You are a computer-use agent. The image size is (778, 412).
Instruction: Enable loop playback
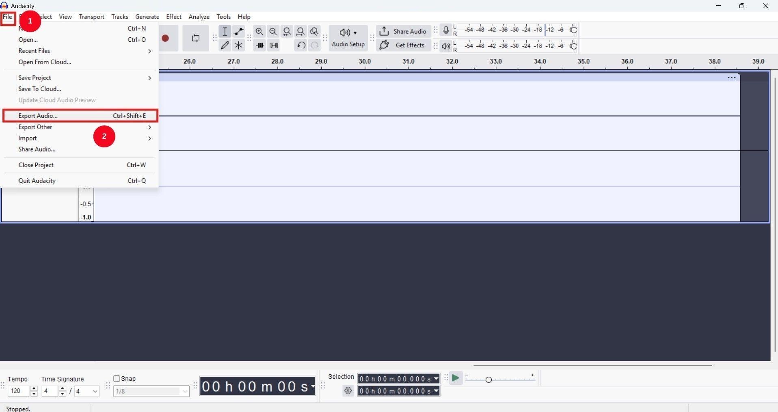195,38
